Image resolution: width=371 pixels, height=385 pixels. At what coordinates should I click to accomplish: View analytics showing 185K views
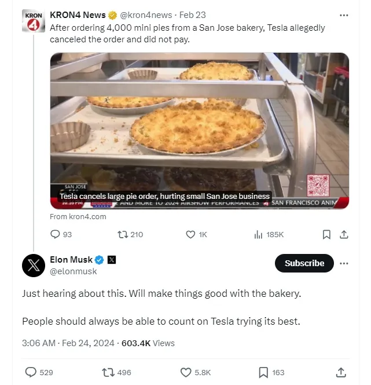(258, 234)
